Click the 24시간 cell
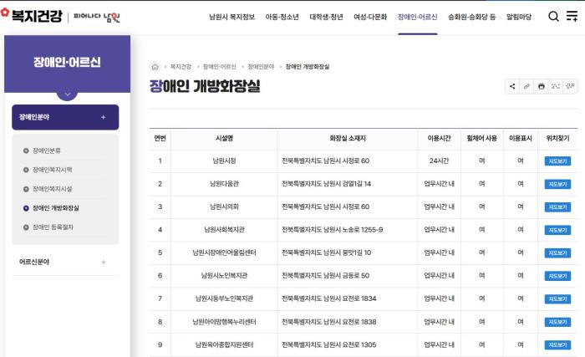 coord(439,161)
